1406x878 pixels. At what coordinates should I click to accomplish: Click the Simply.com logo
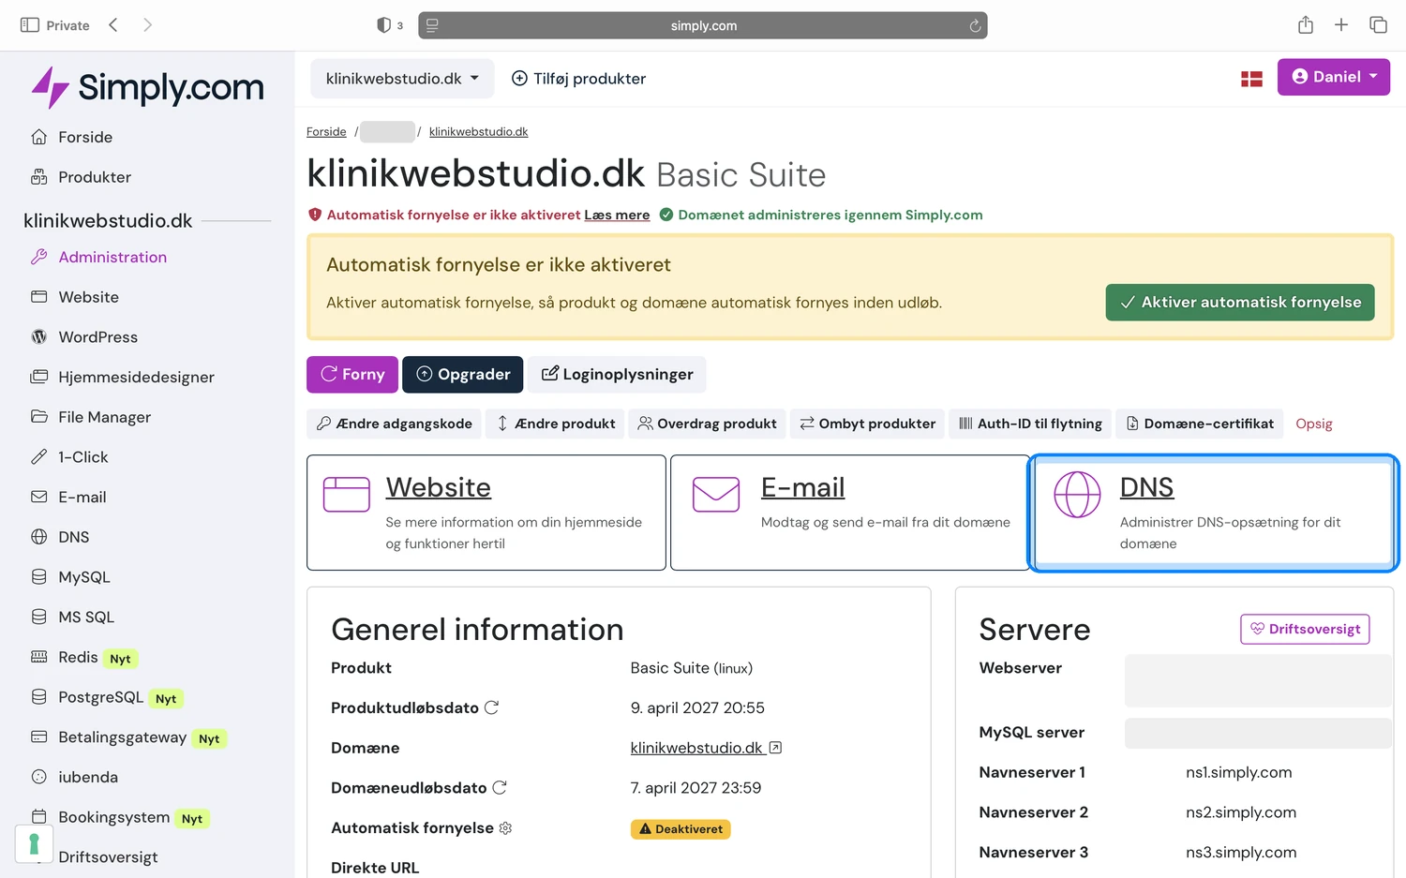click(147, 87)
